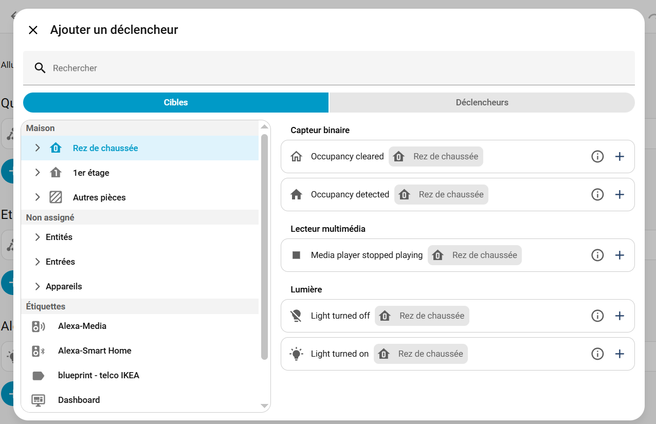Switch to the Déclencheurs tab
Screen dimensions: 656x424
coord(482,103)
